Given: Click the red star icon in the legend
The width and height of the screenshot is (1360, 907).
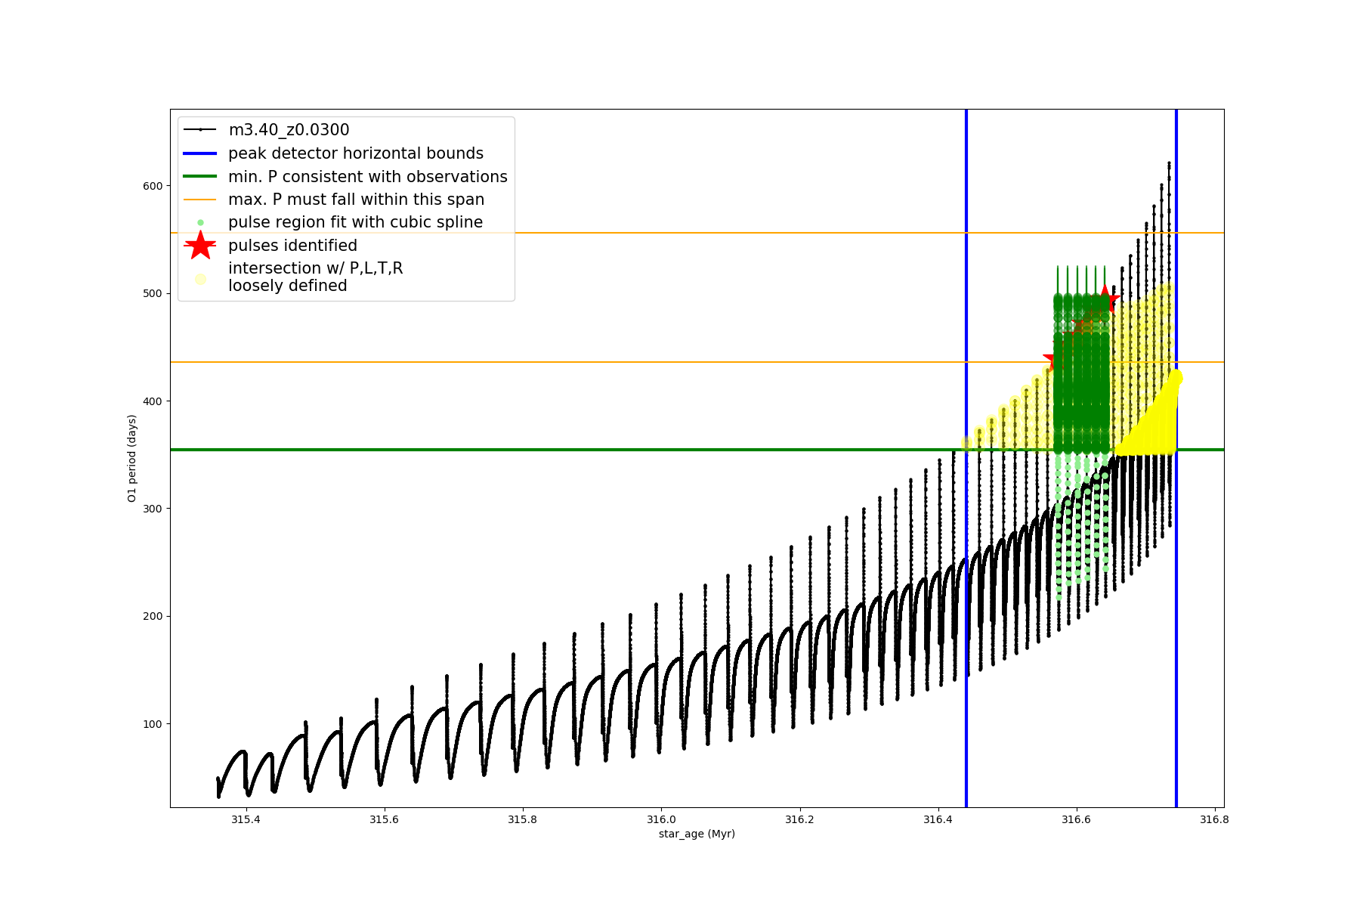Looking at the screenshot, I should (200, 245).
